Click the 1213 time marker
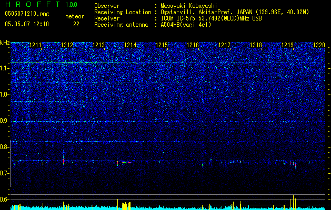The image size is (331, 210). 98,45
